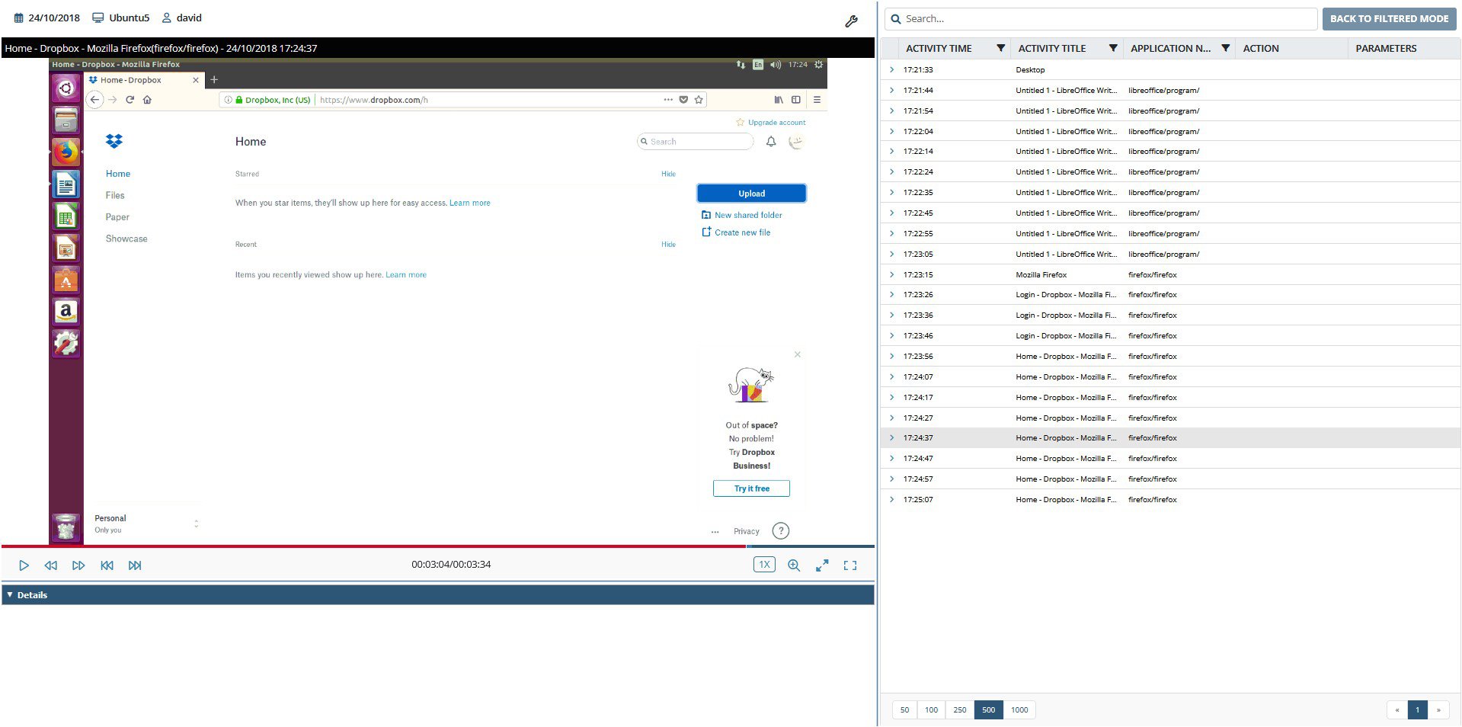Launch Firefox from the Ubuntu dock
Image resolution: width=1462 pixels, height=727 pixels.
(x=66, y=152)
